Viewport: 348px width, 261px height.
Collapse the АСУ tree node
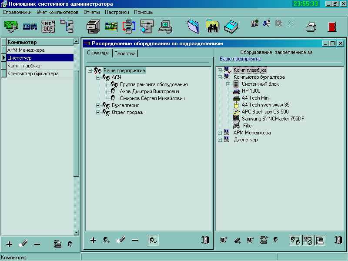tap(98, 77)
